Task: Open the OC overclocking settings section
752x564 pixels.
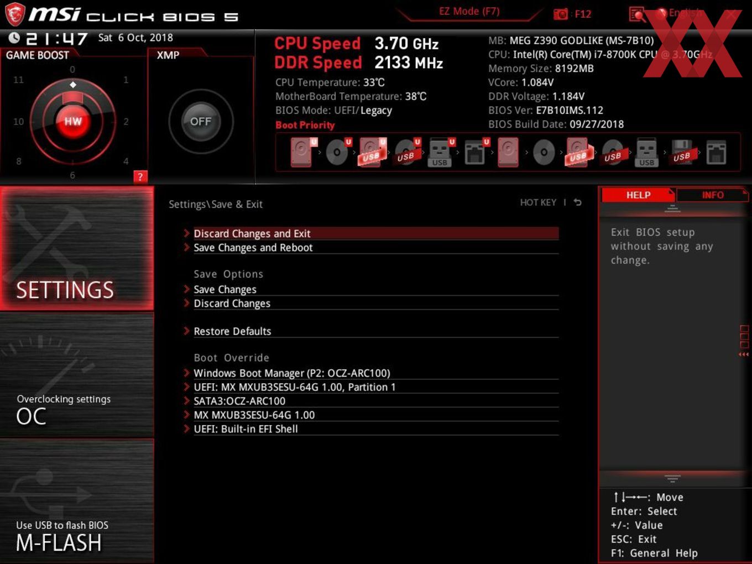Action: coord(77,375)
